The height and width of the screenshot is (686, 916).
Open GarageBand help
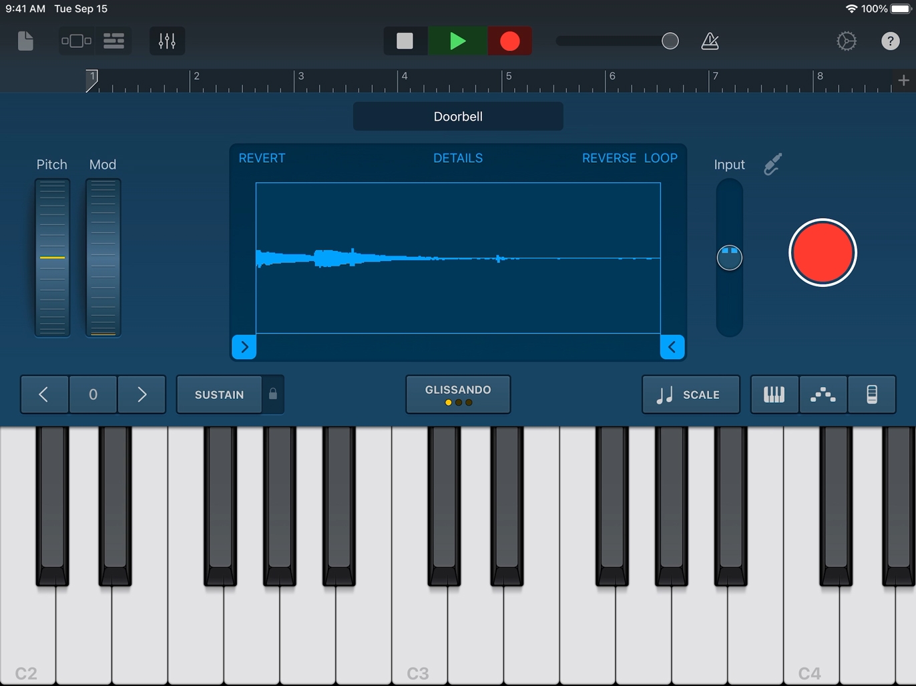(x=890, y=41)
